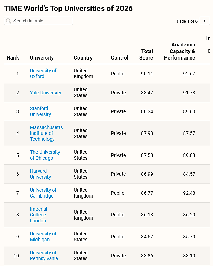Viewport: 213px width, 266px height.
Task: Sort by Total Score column header
Action: point(146,54)
